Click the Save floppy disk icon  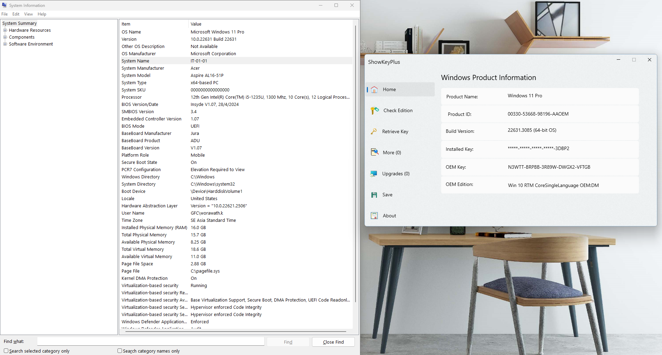(374, 195)
